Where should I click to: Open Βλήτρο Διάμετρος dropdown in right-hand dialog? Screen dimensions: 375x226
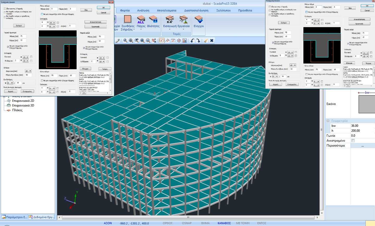pyautogui.click(x=293, y=65)
